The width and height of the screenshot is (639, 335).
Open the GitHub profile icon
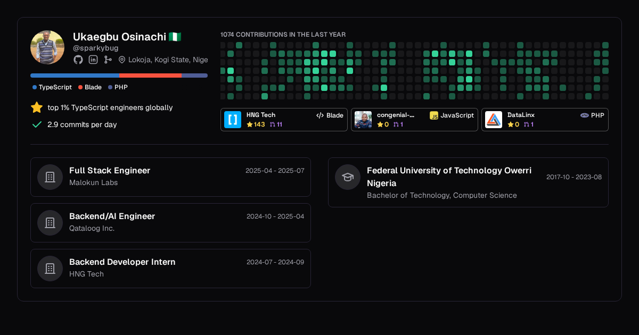(x=78, y=60)
